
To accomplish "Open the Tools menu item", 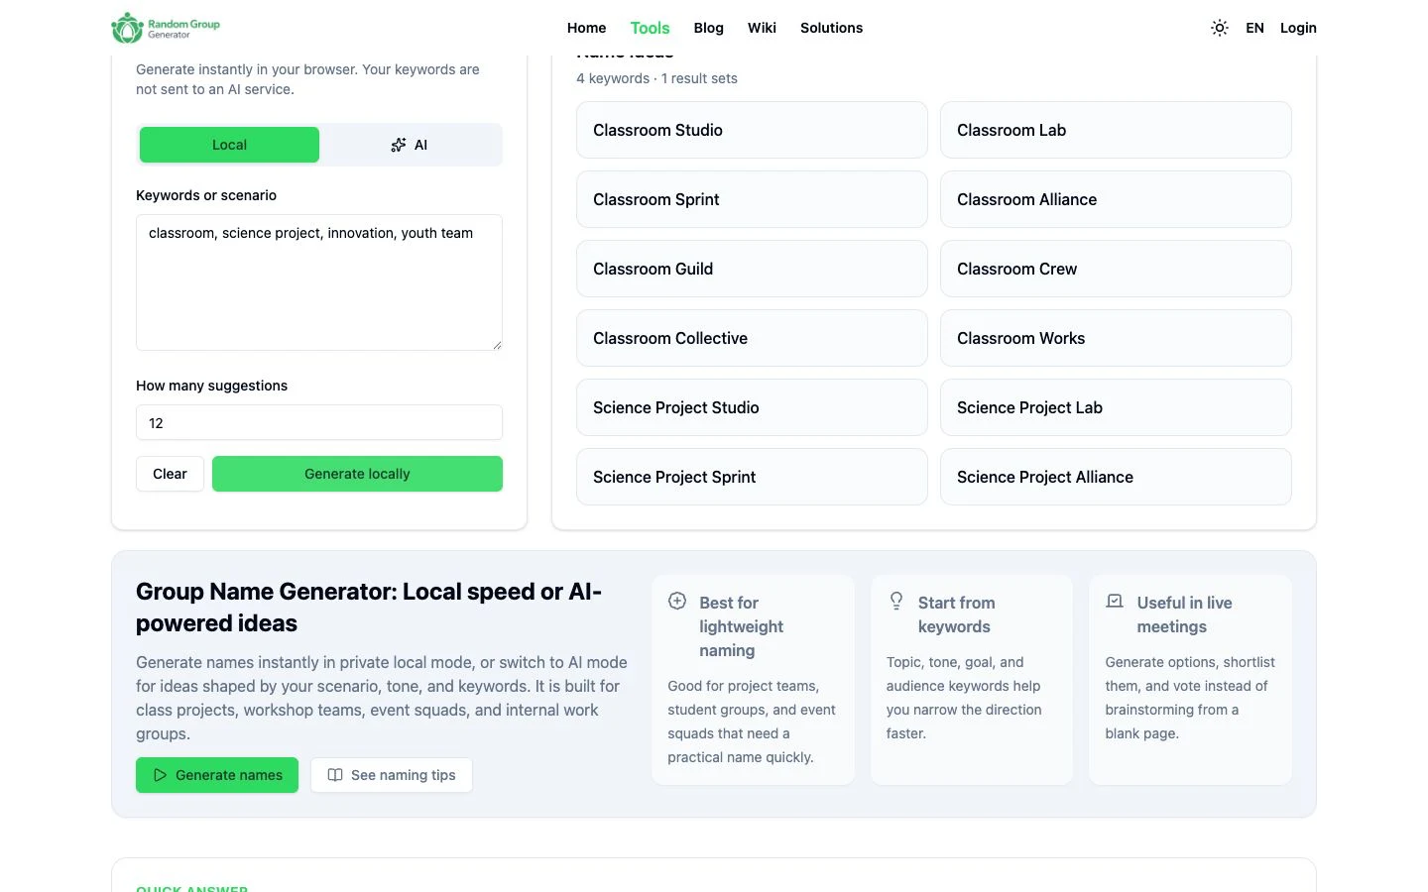I will tap(650, 28).
